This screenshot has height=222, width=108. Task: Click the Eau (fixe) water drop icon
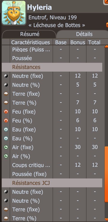[x=6, y=130]
